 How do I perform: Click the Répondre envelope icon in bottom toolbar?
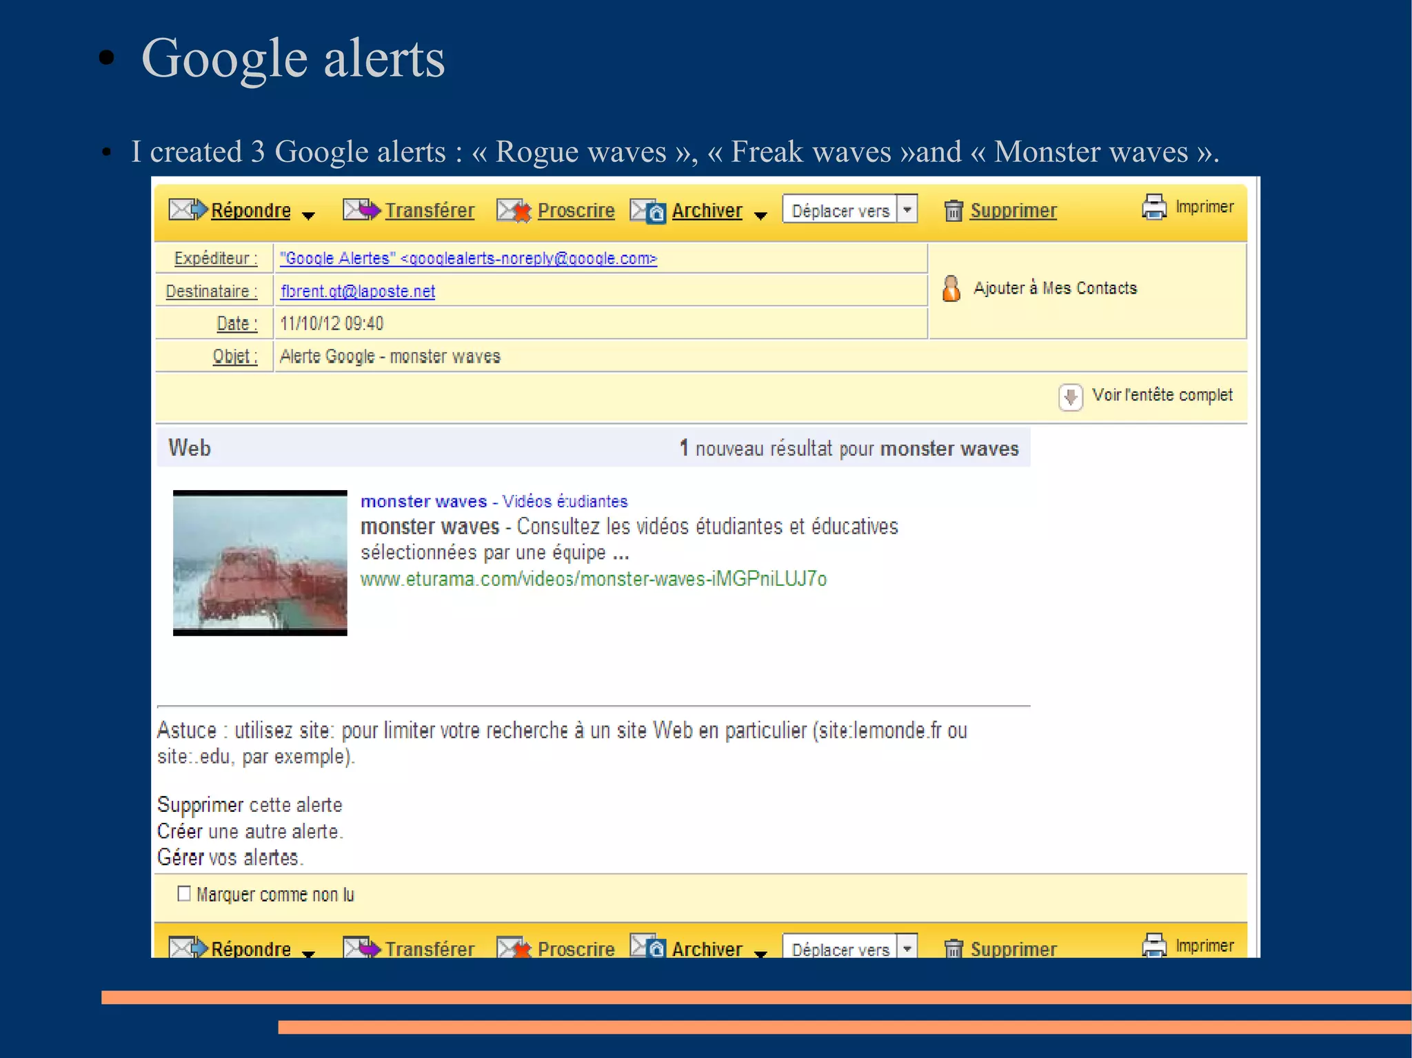188,947
